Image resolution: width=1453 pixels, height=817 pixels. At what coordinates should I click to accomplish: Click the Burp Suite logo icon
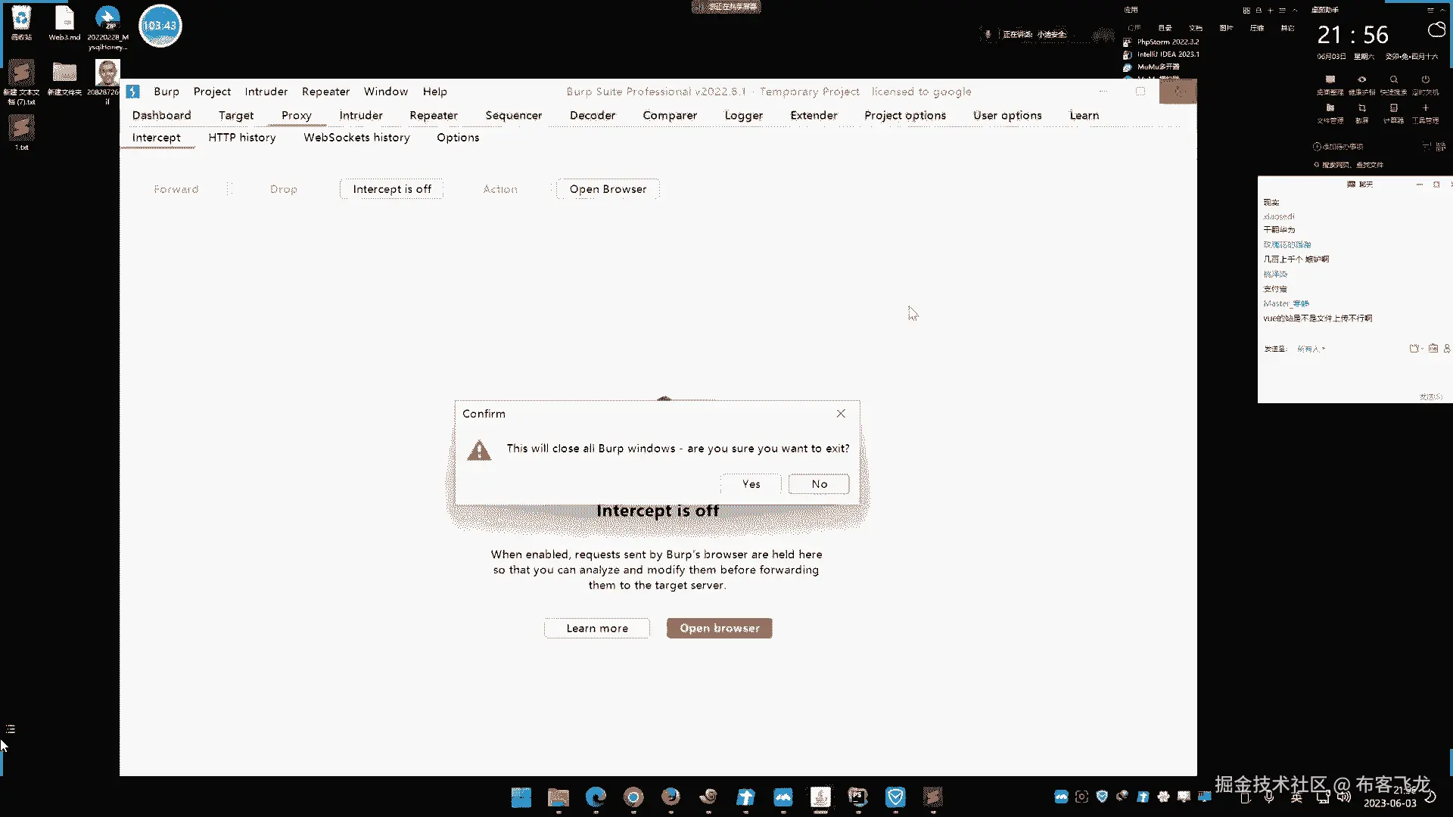133,92
